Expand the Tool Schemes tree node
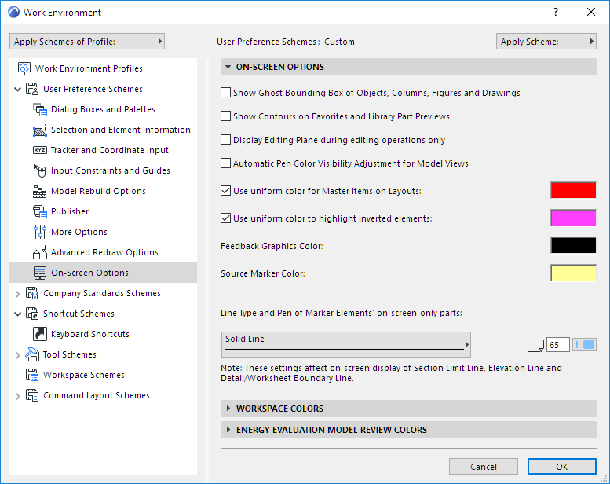610x484 pixels. tap(17, 354)
